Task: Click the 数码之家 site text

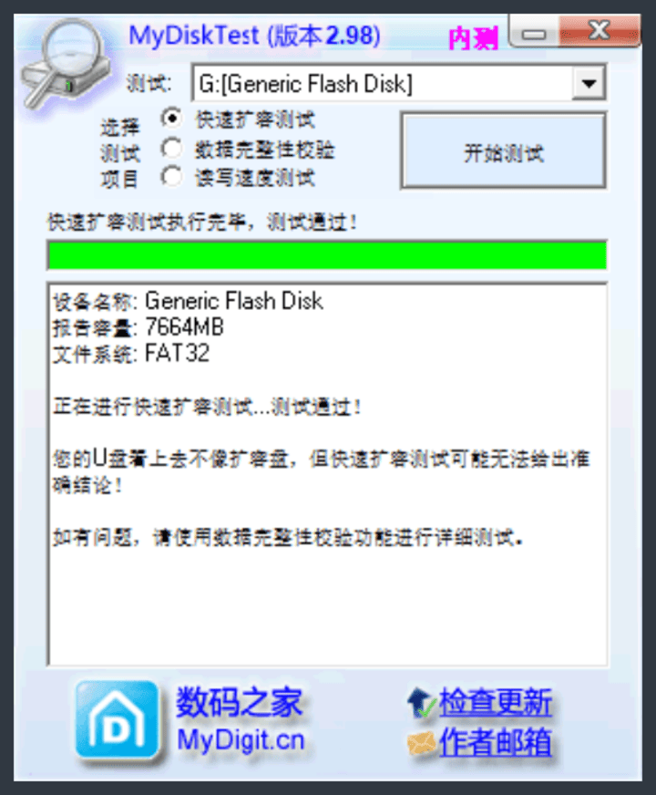Action: [x=239, y=702]
